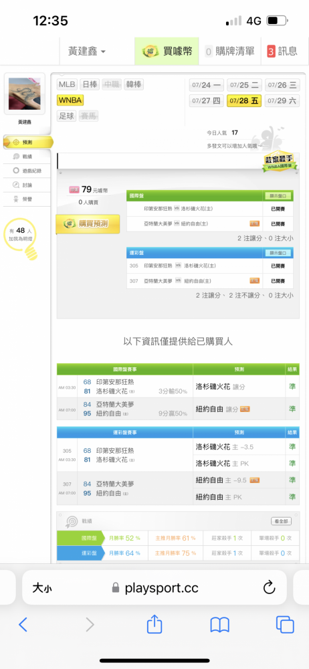Choose the 07/29 六 date
Image resolution: width=309 pixels, height=669 pixels.
pos(282,101)
